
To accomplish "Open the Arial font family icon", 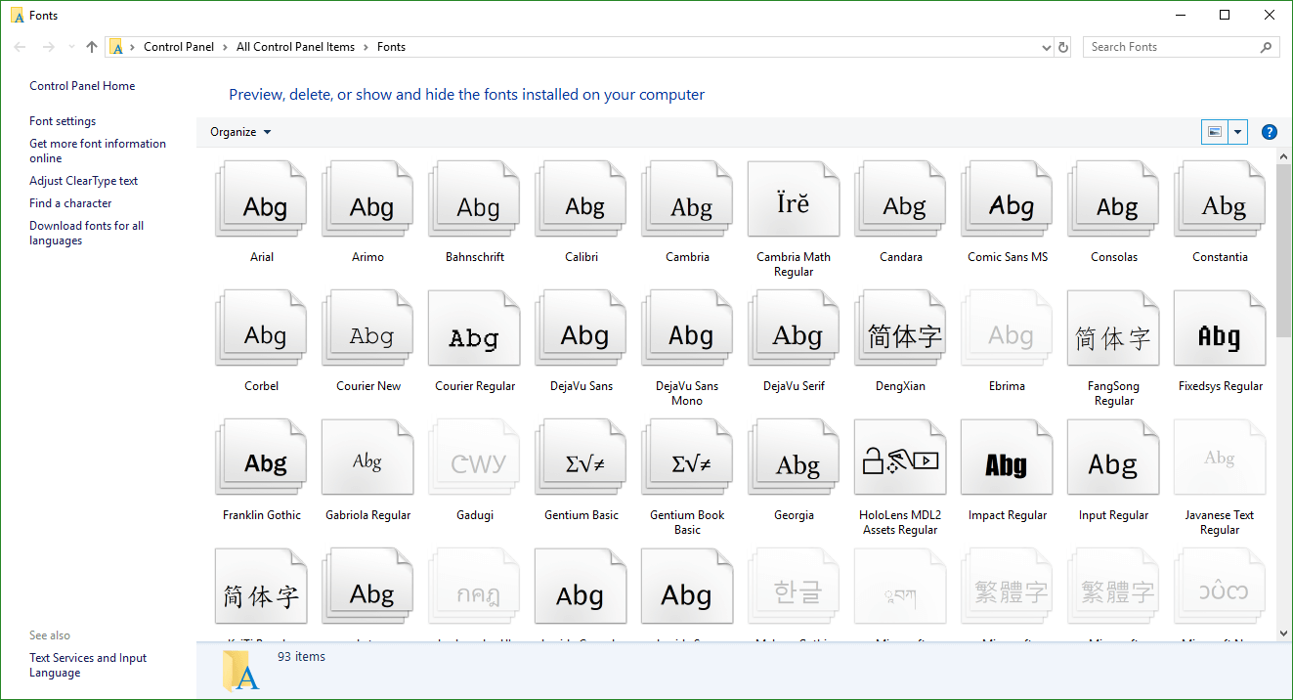I will pyautogui.click(x=261, y=205).
